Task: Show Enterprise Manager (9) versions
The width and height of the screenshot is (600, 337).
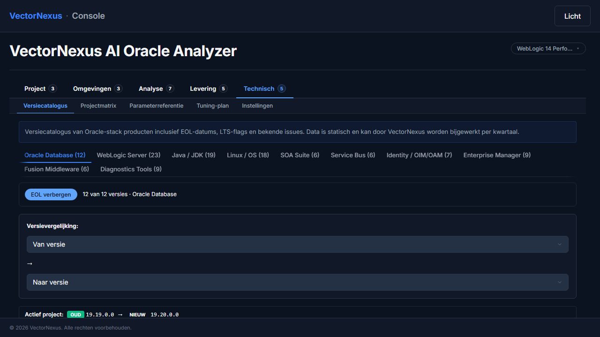Action: [497, 155]
